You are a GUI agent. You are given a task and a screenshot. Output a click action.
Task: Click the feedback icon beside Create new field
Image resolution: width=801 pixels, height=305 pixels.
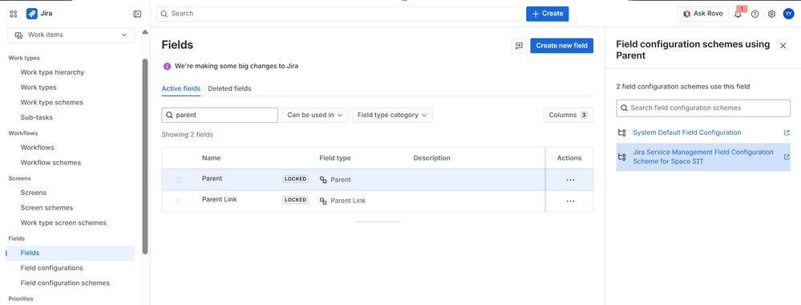click(x=519, y=46)
